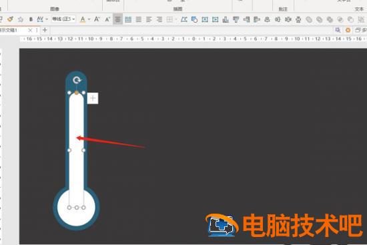Click the align left paragraph icon
This screenshot has width=367, height=245.
(x=149, y=19)
